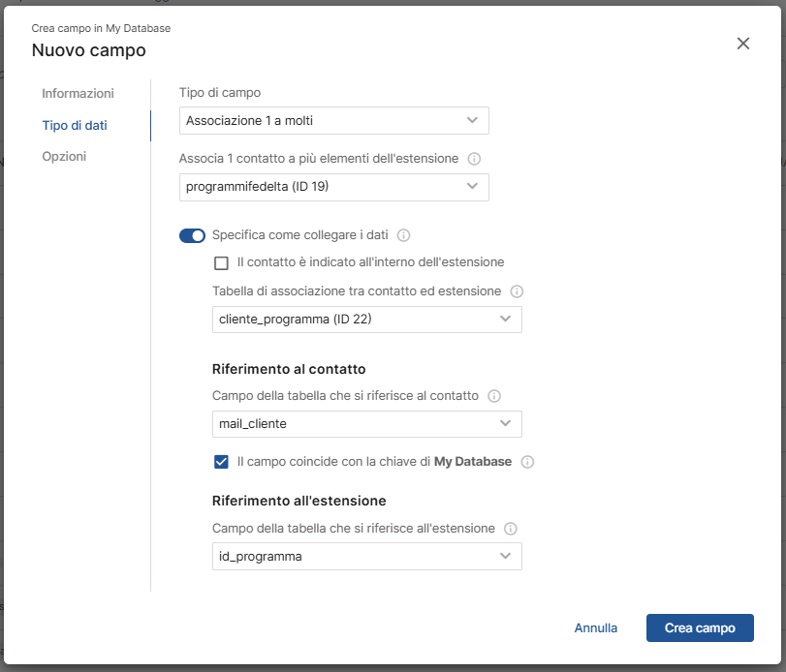This screenshot has height=672, width=786.
Task: Open the 'cliente_programma (ID 22)' dropdown
Action: [366, 320]
